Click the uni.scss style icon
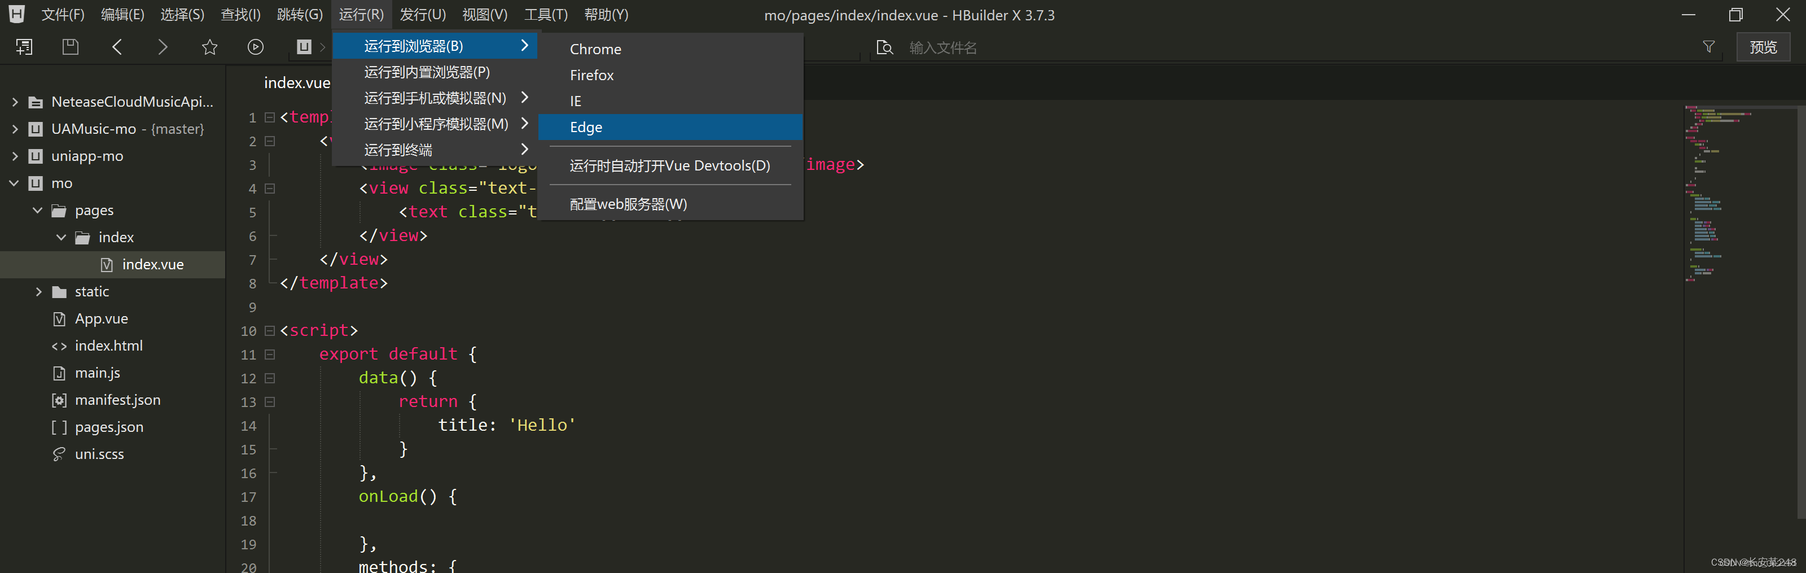The width and height of the screenshot is (1806, 573). click(x=60, y=454)
